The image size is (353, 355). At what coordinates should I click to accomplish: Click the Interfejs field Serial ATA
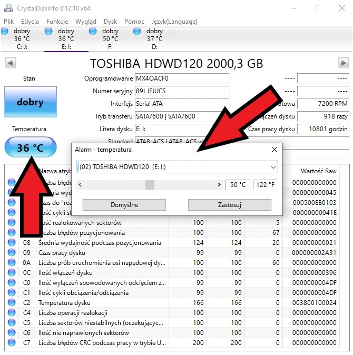tap(182, 104)
